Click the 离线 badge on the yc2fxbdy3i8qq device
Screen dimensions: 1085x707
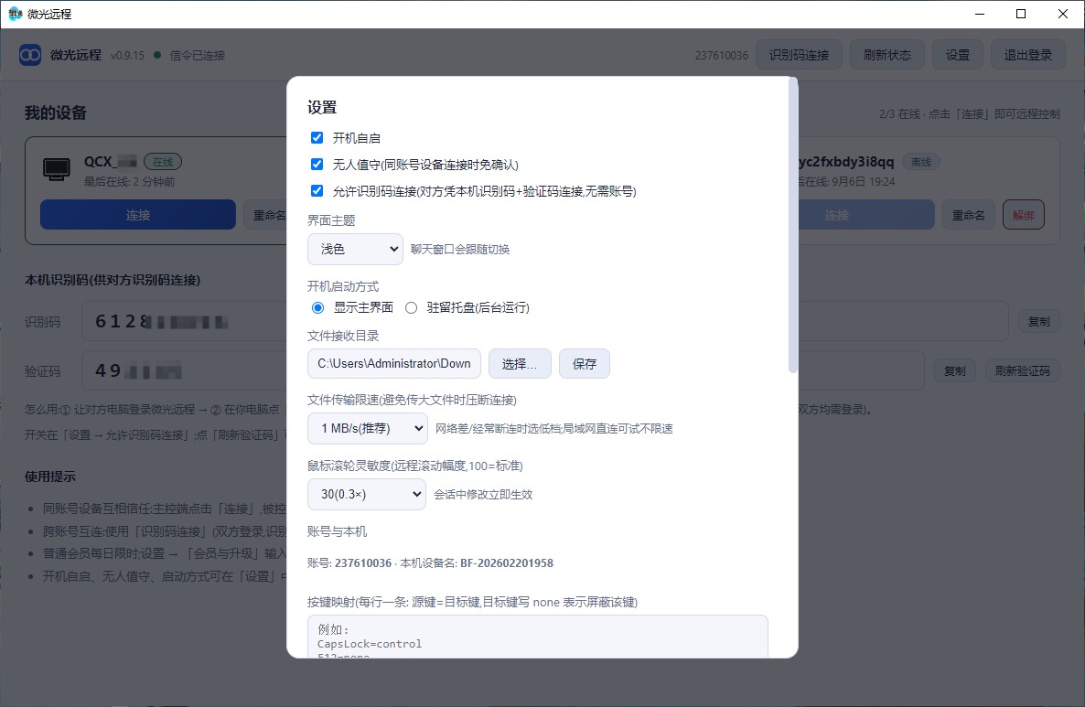[x=921, y=162]
